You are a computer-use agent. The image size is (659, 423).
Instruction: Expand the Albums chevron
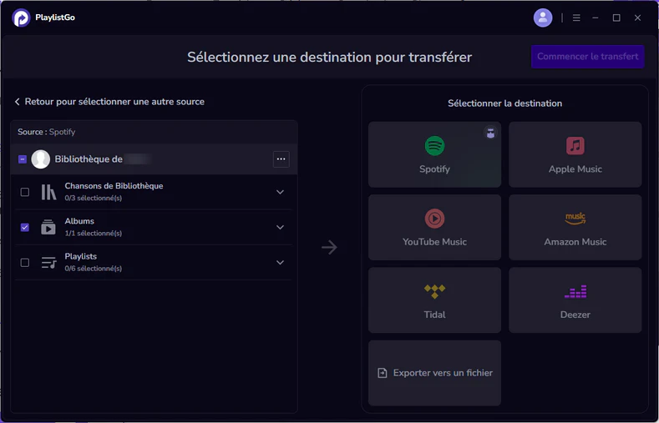(x=280, y=228)
